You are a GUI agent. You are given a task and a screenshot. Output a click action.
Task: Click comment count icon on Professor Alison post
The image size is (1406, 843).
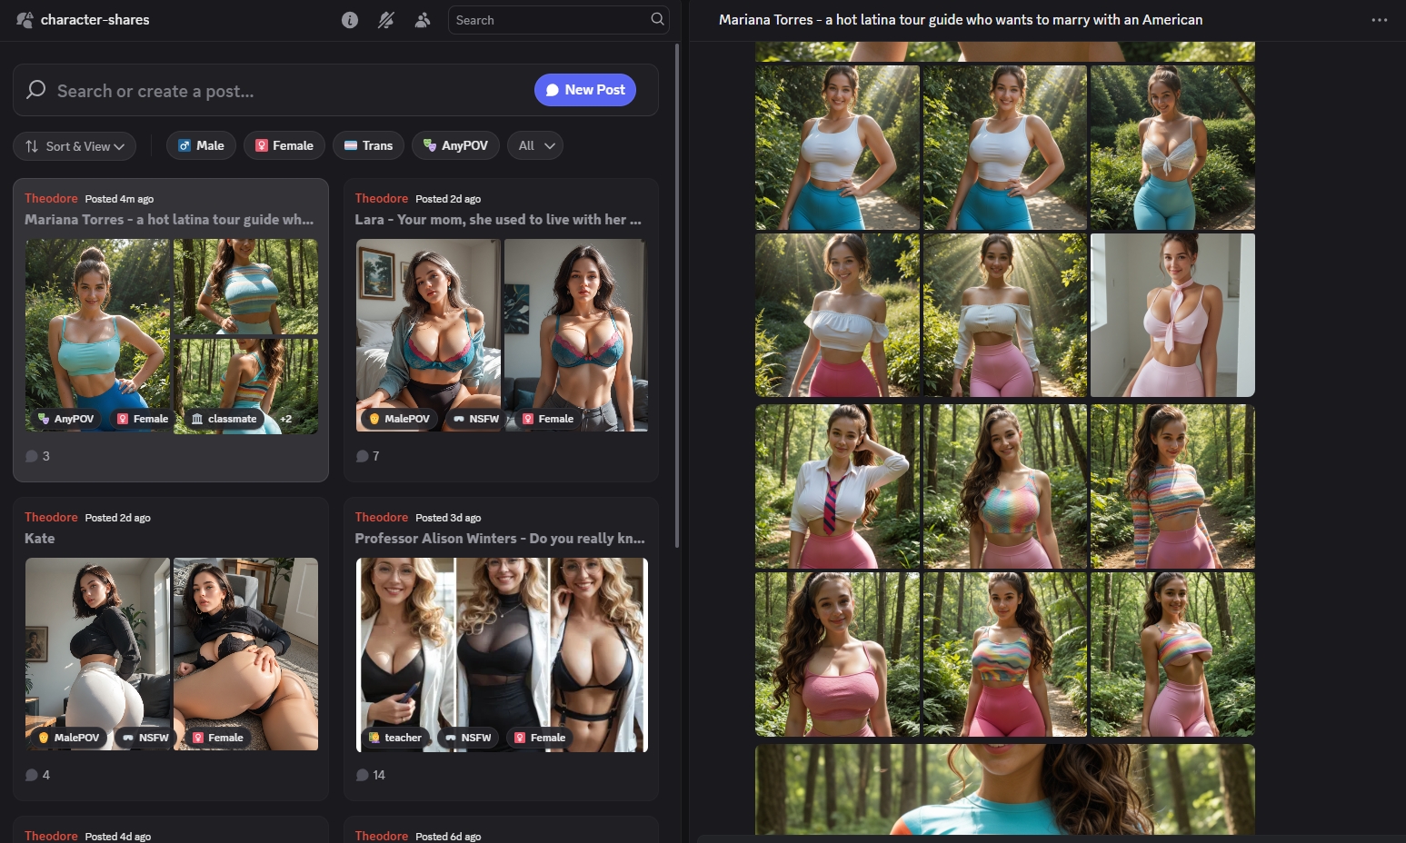362,775
